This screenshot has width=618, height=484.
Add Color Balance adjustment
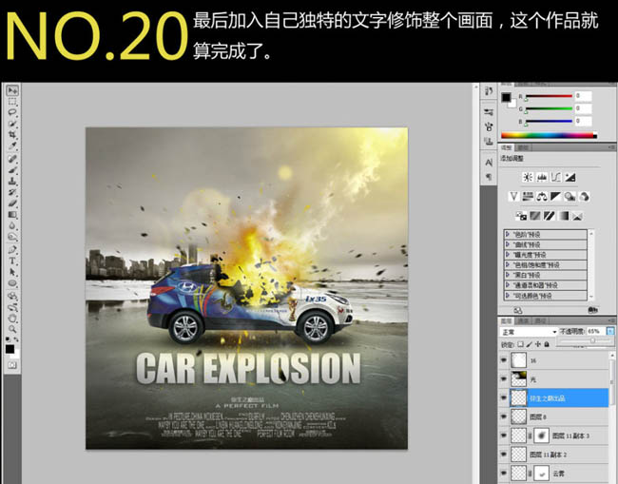tap(542, 196)
